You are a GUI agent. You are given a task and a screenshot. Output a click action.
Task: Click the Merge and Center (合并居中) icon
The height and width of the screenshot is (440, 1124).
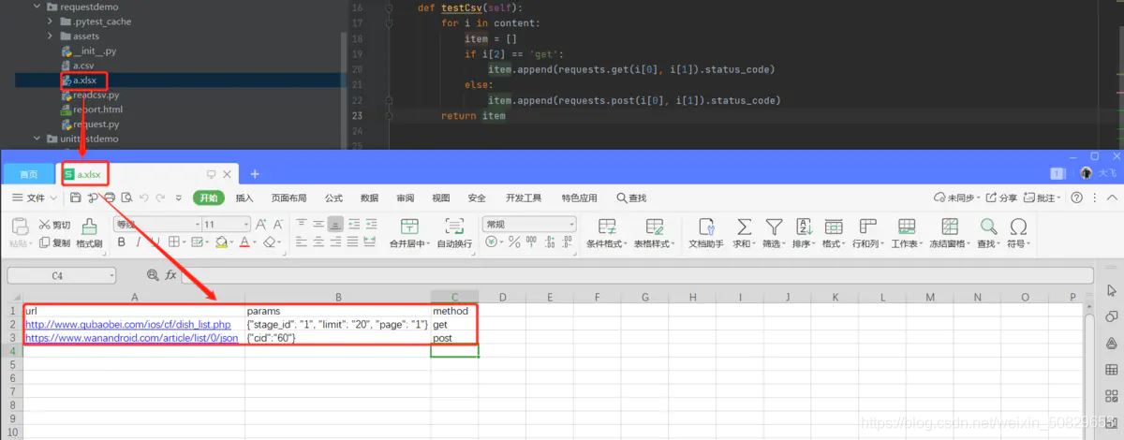coord(409,226)
